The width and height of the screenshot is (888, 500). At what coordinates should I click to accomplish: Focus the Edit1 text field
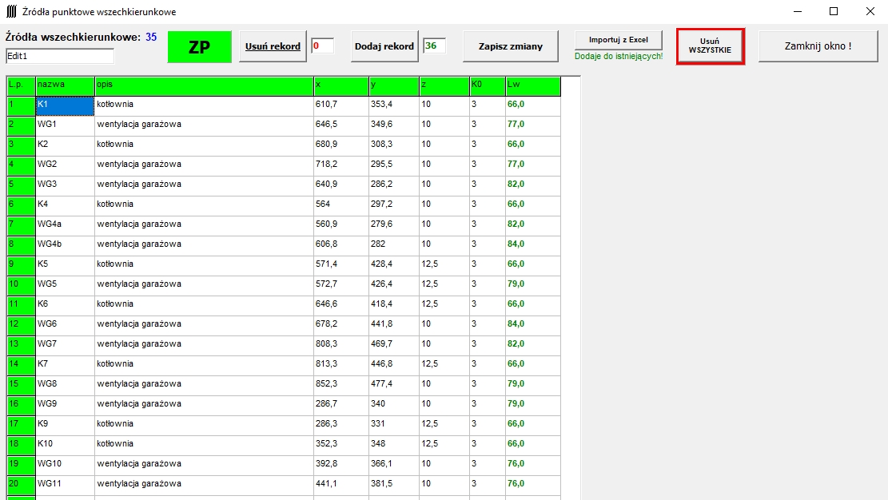point(60,57)
